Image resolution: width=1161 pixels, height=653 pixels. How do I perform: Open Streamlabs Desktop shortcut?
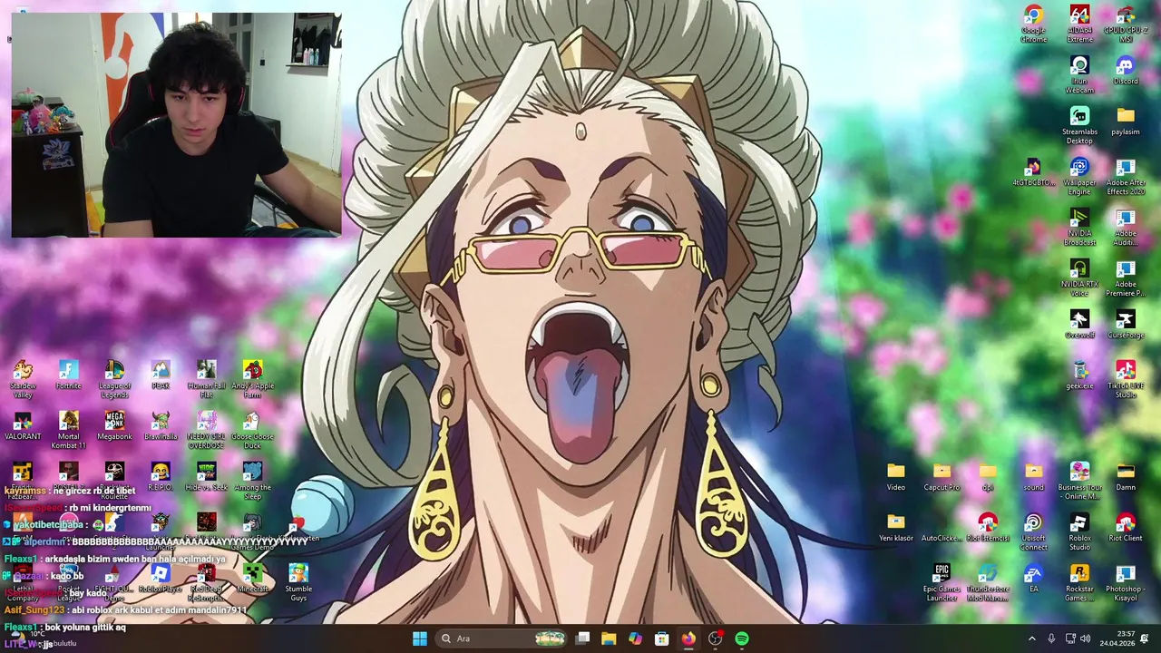click(x=1079, y=125)
